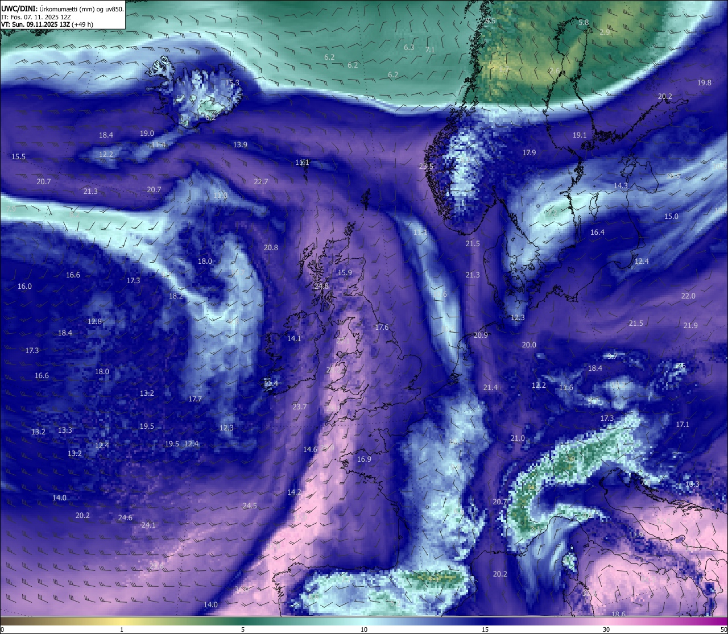Click the value 17.6 over England
This screenshot has width=728, height=634.
click(x=382, y=328)
